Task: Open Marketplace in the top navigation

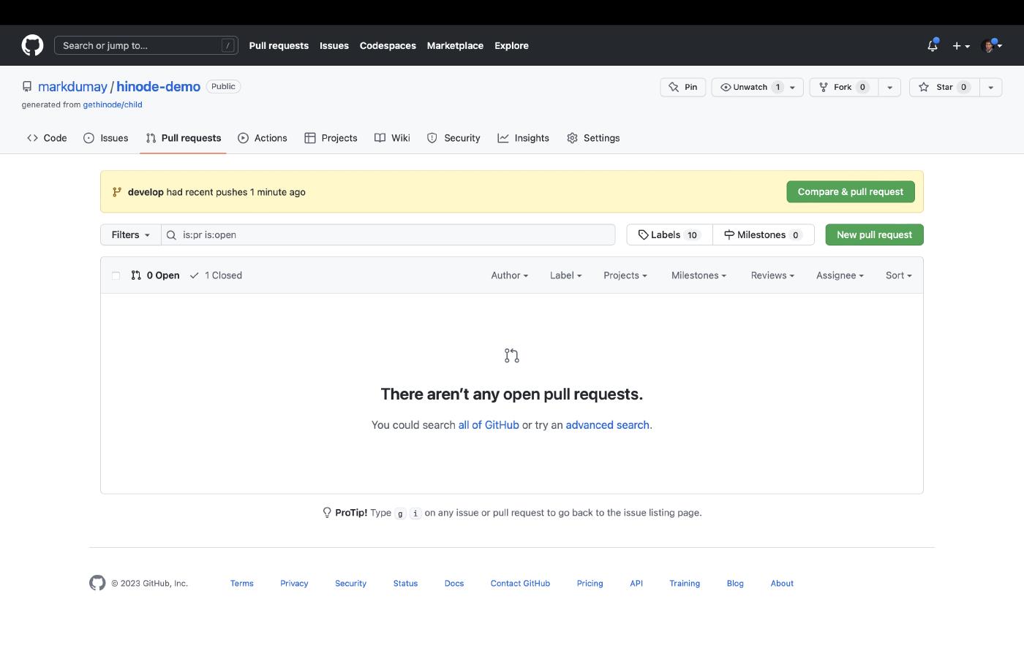Action: click(x=455, y=45)
